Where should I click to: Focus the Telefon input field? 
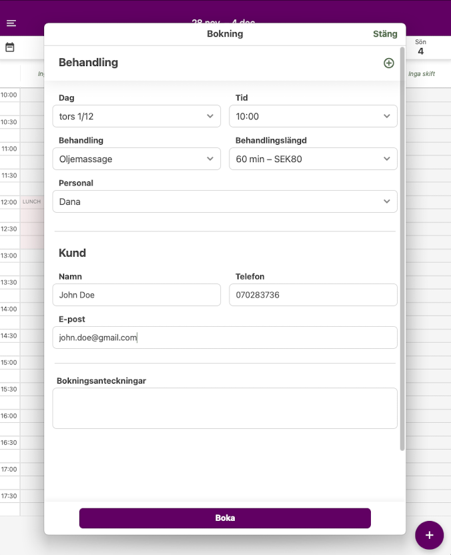(313, 295)
